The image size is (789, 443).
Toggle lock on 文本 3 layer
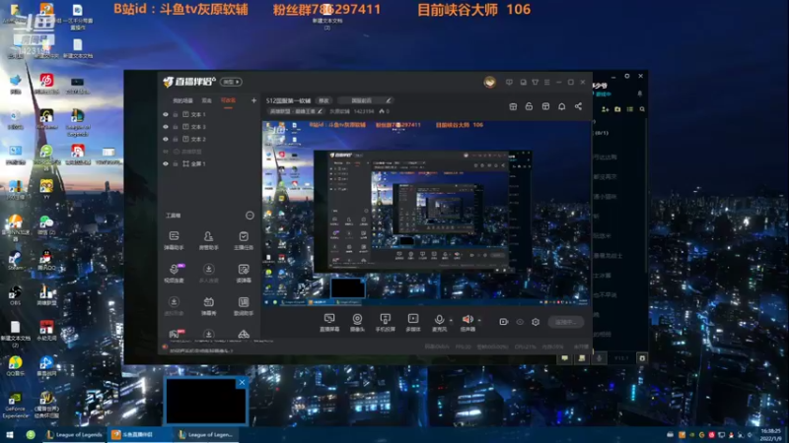176,127
